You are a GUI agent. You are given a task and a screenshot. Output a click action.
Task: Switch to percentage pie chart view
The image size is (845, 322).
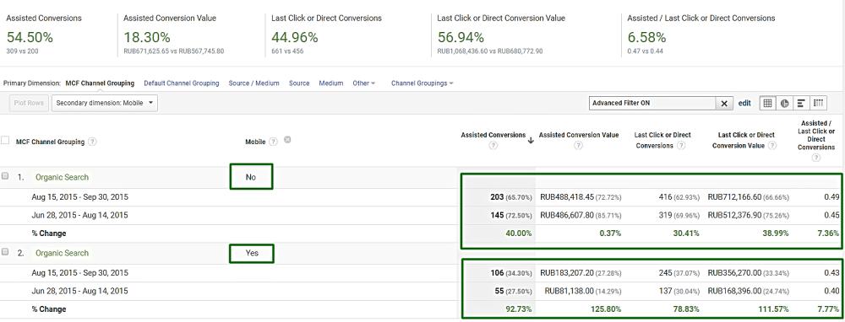785,103
